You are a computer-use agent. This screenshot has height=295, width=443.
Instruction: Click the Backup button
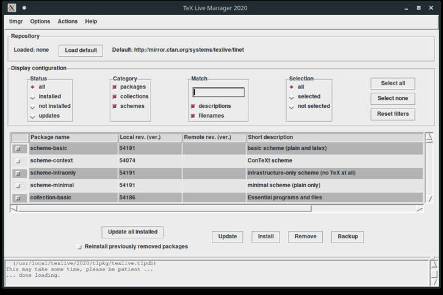348,236
